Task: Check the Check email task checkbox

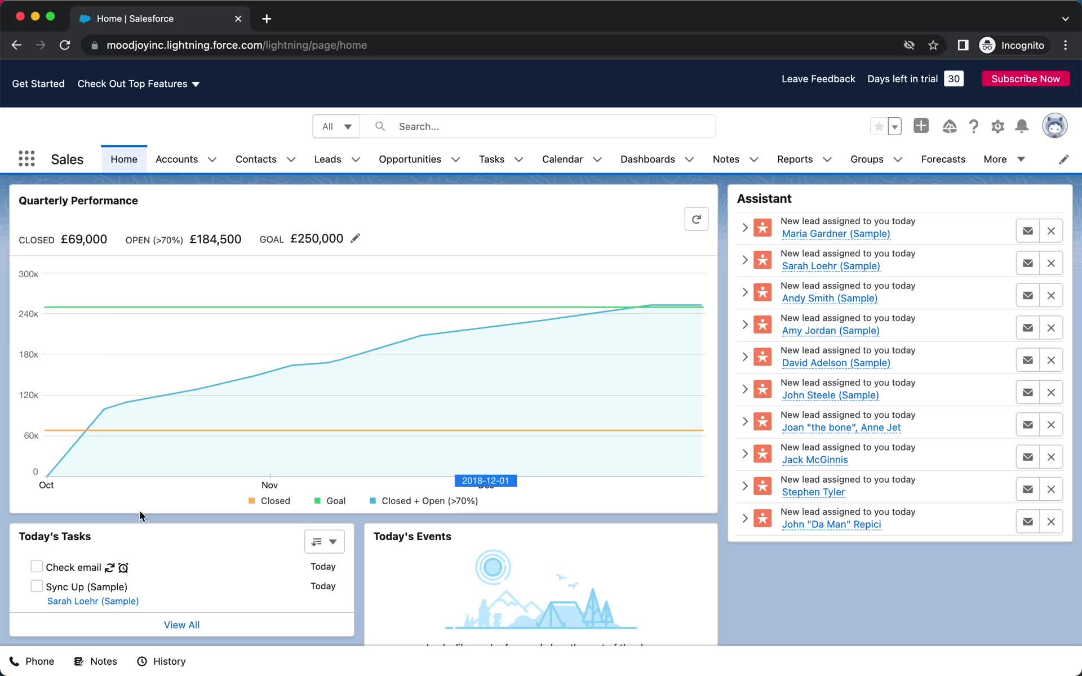Action: pyautogui.click(x=37, y=567)
